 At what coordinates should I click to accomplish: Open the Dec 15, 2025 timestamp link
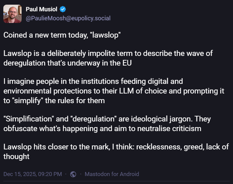click(33, 174)
